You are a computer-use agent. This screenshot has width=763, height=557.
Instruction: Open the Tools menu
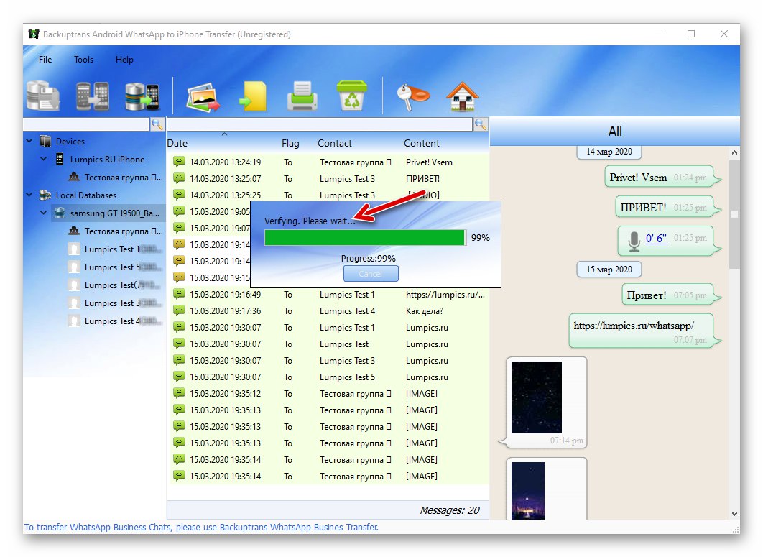[x=83, y=60]
